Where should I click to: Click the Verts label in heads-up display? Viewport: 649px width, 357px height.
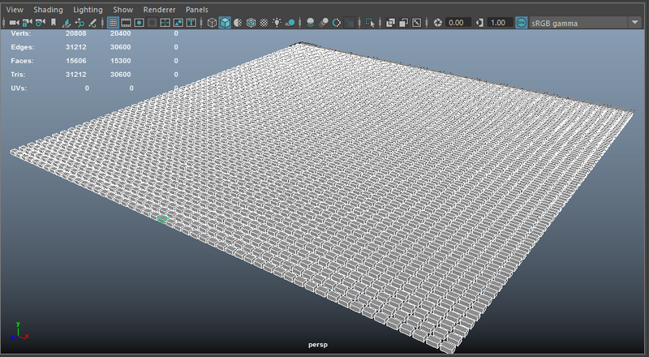tap(21, 33)
